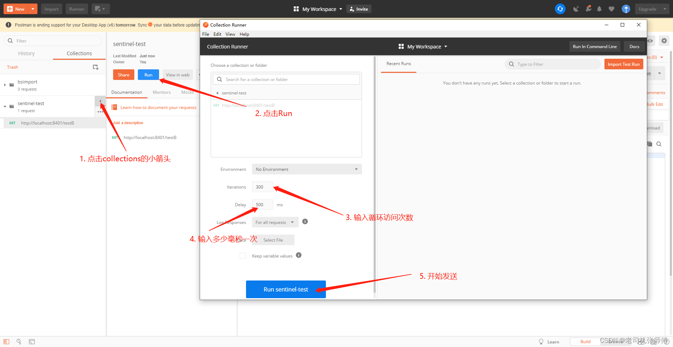The height and width of the screenshot is (347, 673).
Task: Open the New button dropdown arrow
Action: (33, 9)
